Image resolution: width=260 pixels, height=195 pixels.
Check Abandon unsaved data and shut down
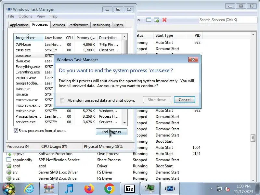tap(62, 100)
